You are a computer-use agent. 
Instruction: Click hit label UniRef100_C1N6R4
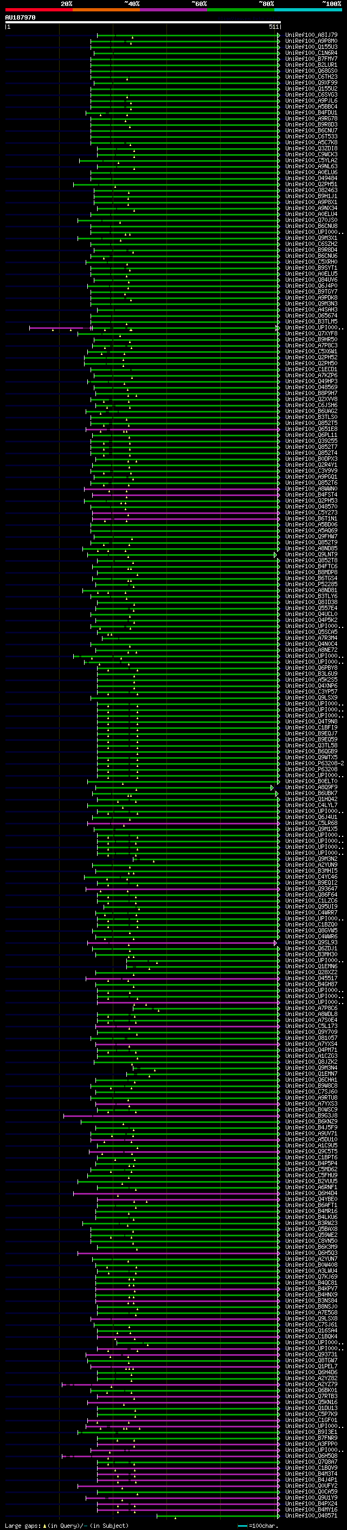pyautogui.click(x=311, y=53)
